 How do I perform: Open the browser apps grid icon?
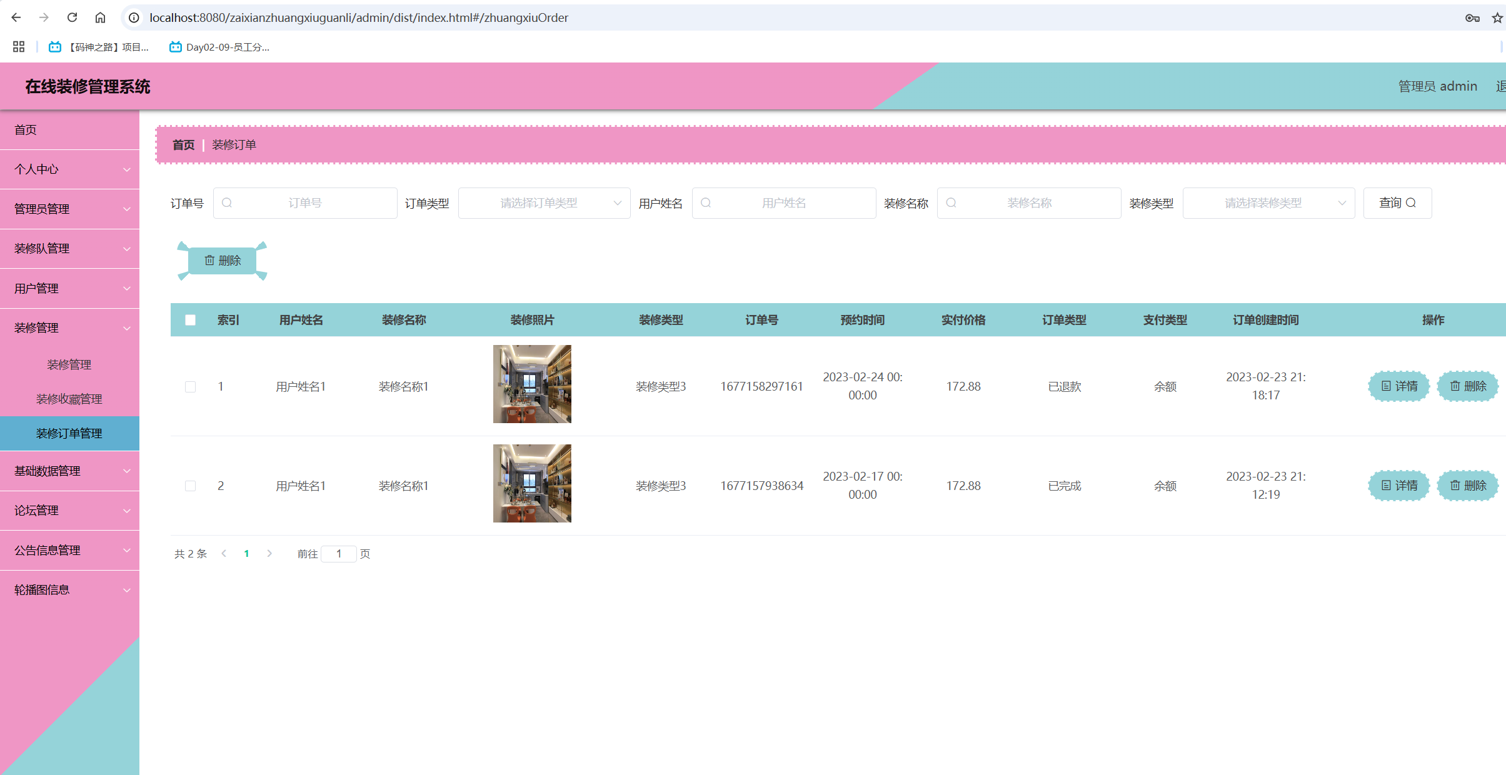pyautogui.click(x=19, y=47)
